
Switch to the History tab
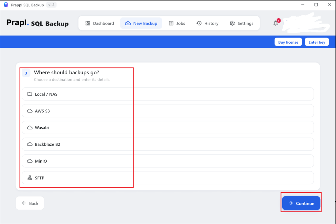[207, 23]
